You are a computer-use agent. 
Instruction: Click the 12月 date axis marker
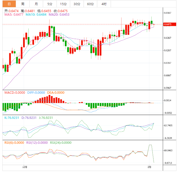pyautogui.click(x=25, y=167)
